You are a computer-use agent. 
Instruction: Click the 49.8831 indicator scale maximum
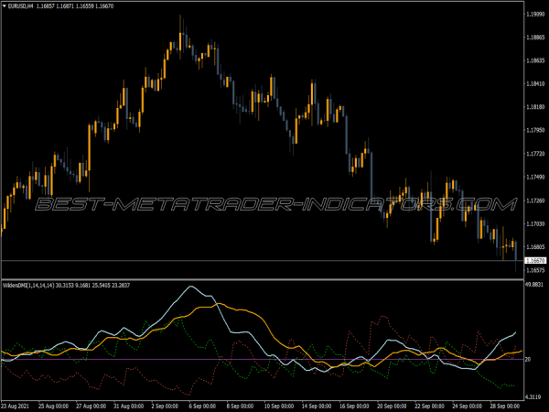pos(534,284)
